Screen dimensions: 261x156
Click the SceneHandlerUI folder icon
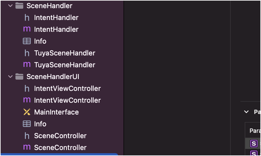19,77
